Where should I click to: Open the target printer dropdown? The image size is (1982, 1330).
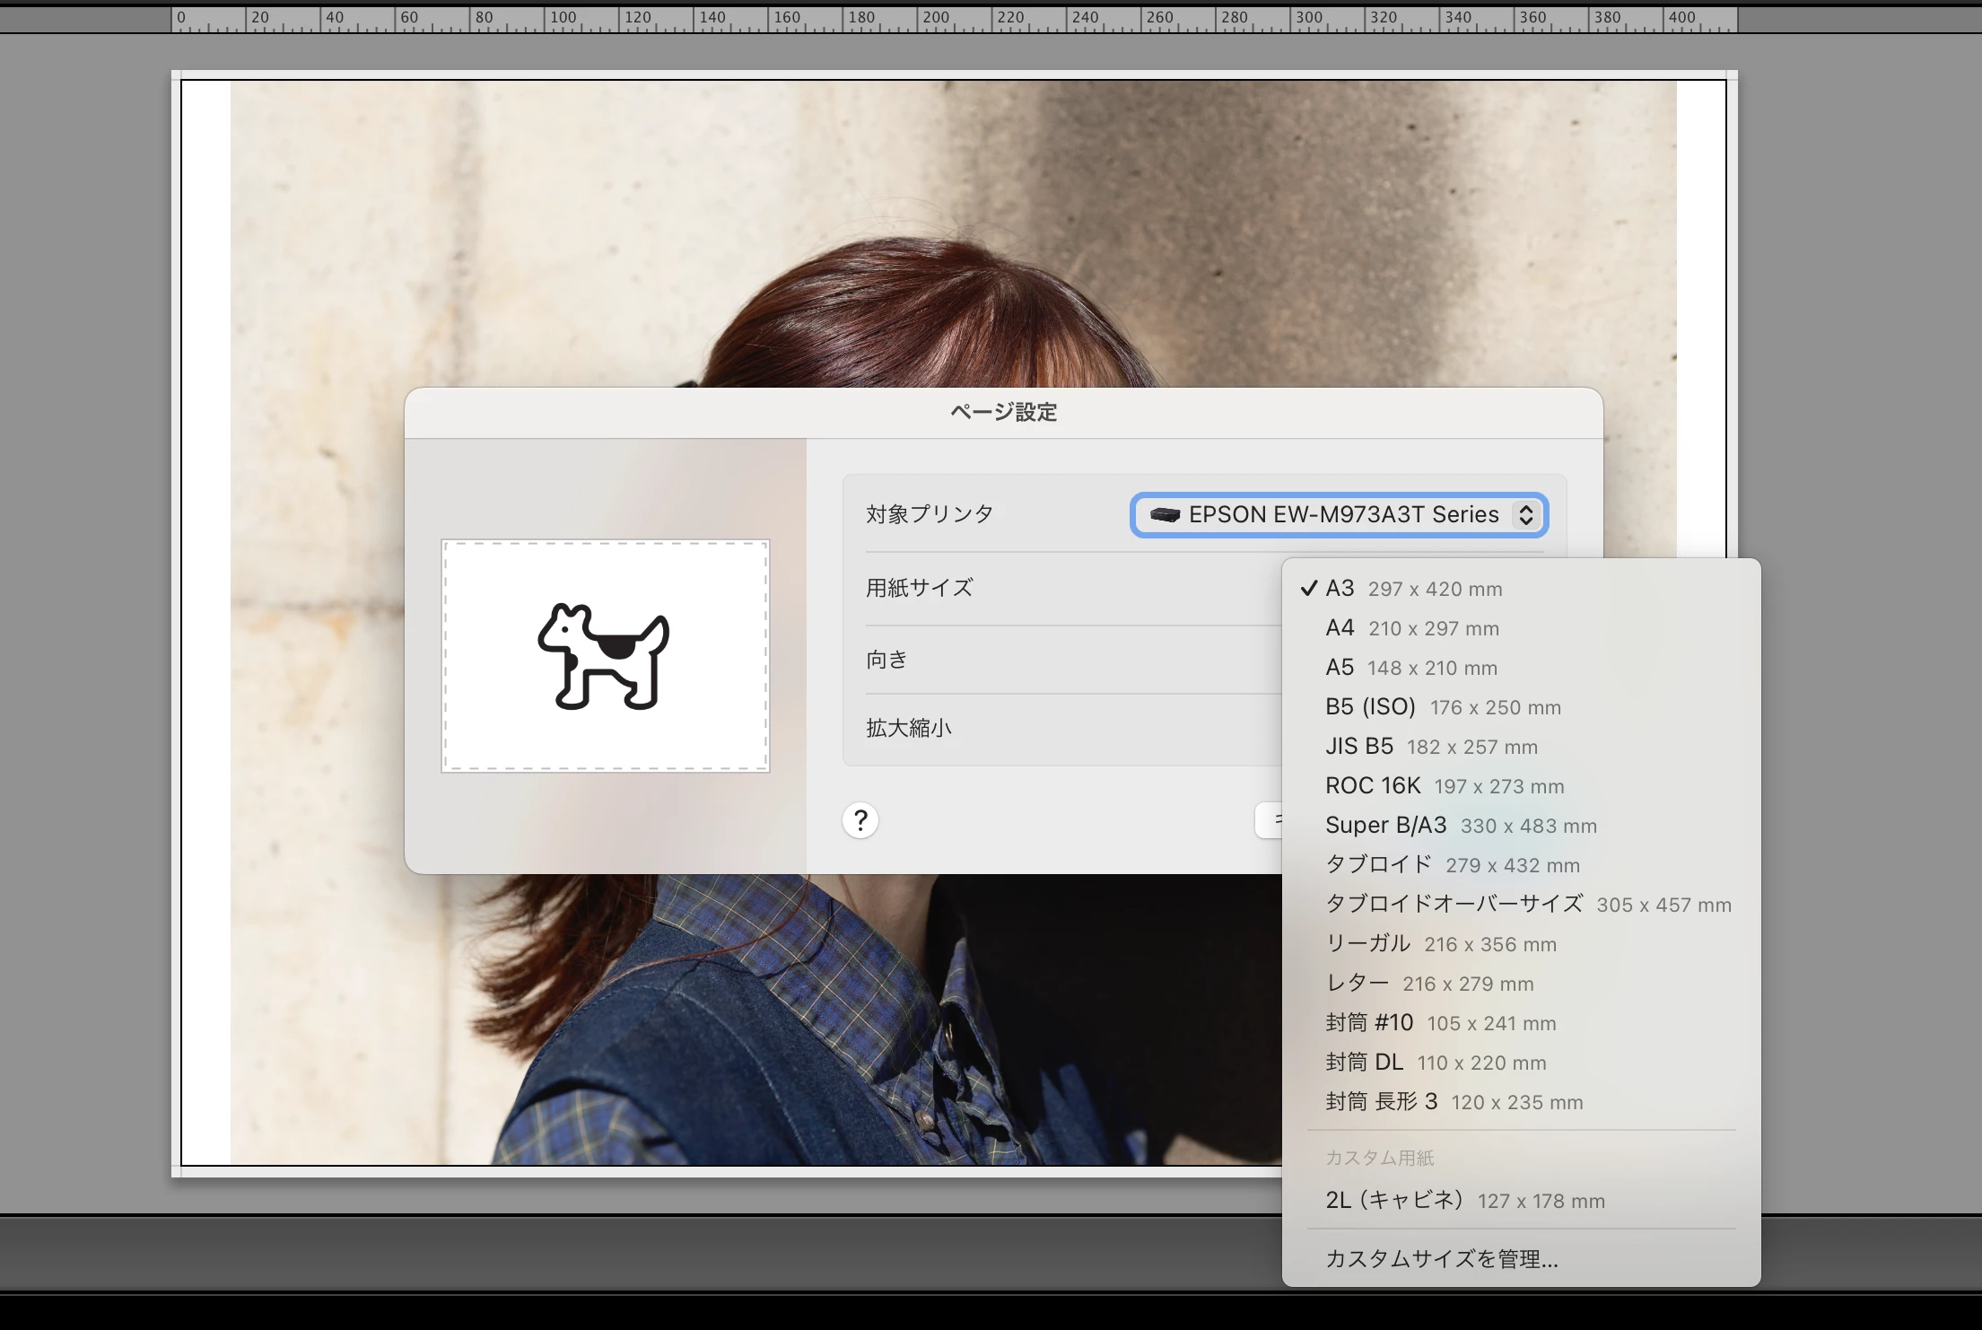coord(1338,515)
